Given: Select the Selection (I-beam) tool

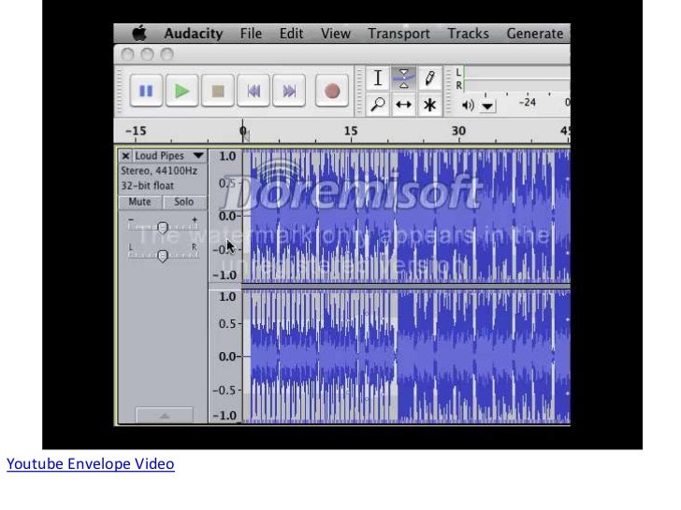Looking at the screenshot, I should click(378, 78).
